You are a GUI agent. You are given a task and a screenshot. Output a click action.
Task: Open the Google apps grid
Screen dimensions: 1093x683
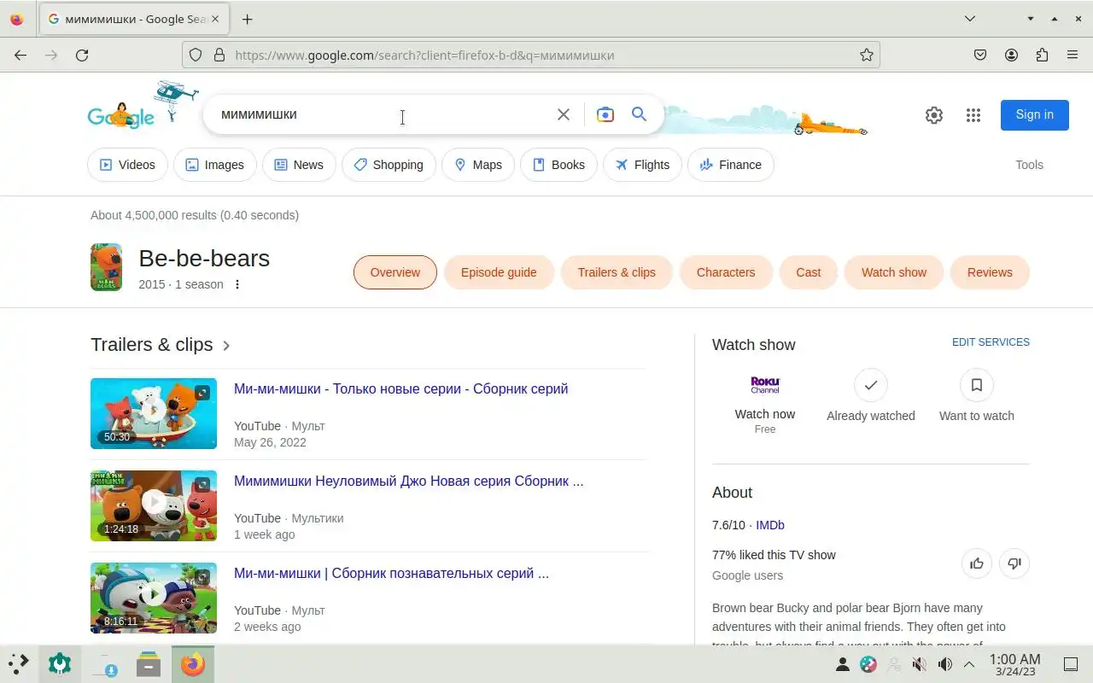(x=973, y=115)
